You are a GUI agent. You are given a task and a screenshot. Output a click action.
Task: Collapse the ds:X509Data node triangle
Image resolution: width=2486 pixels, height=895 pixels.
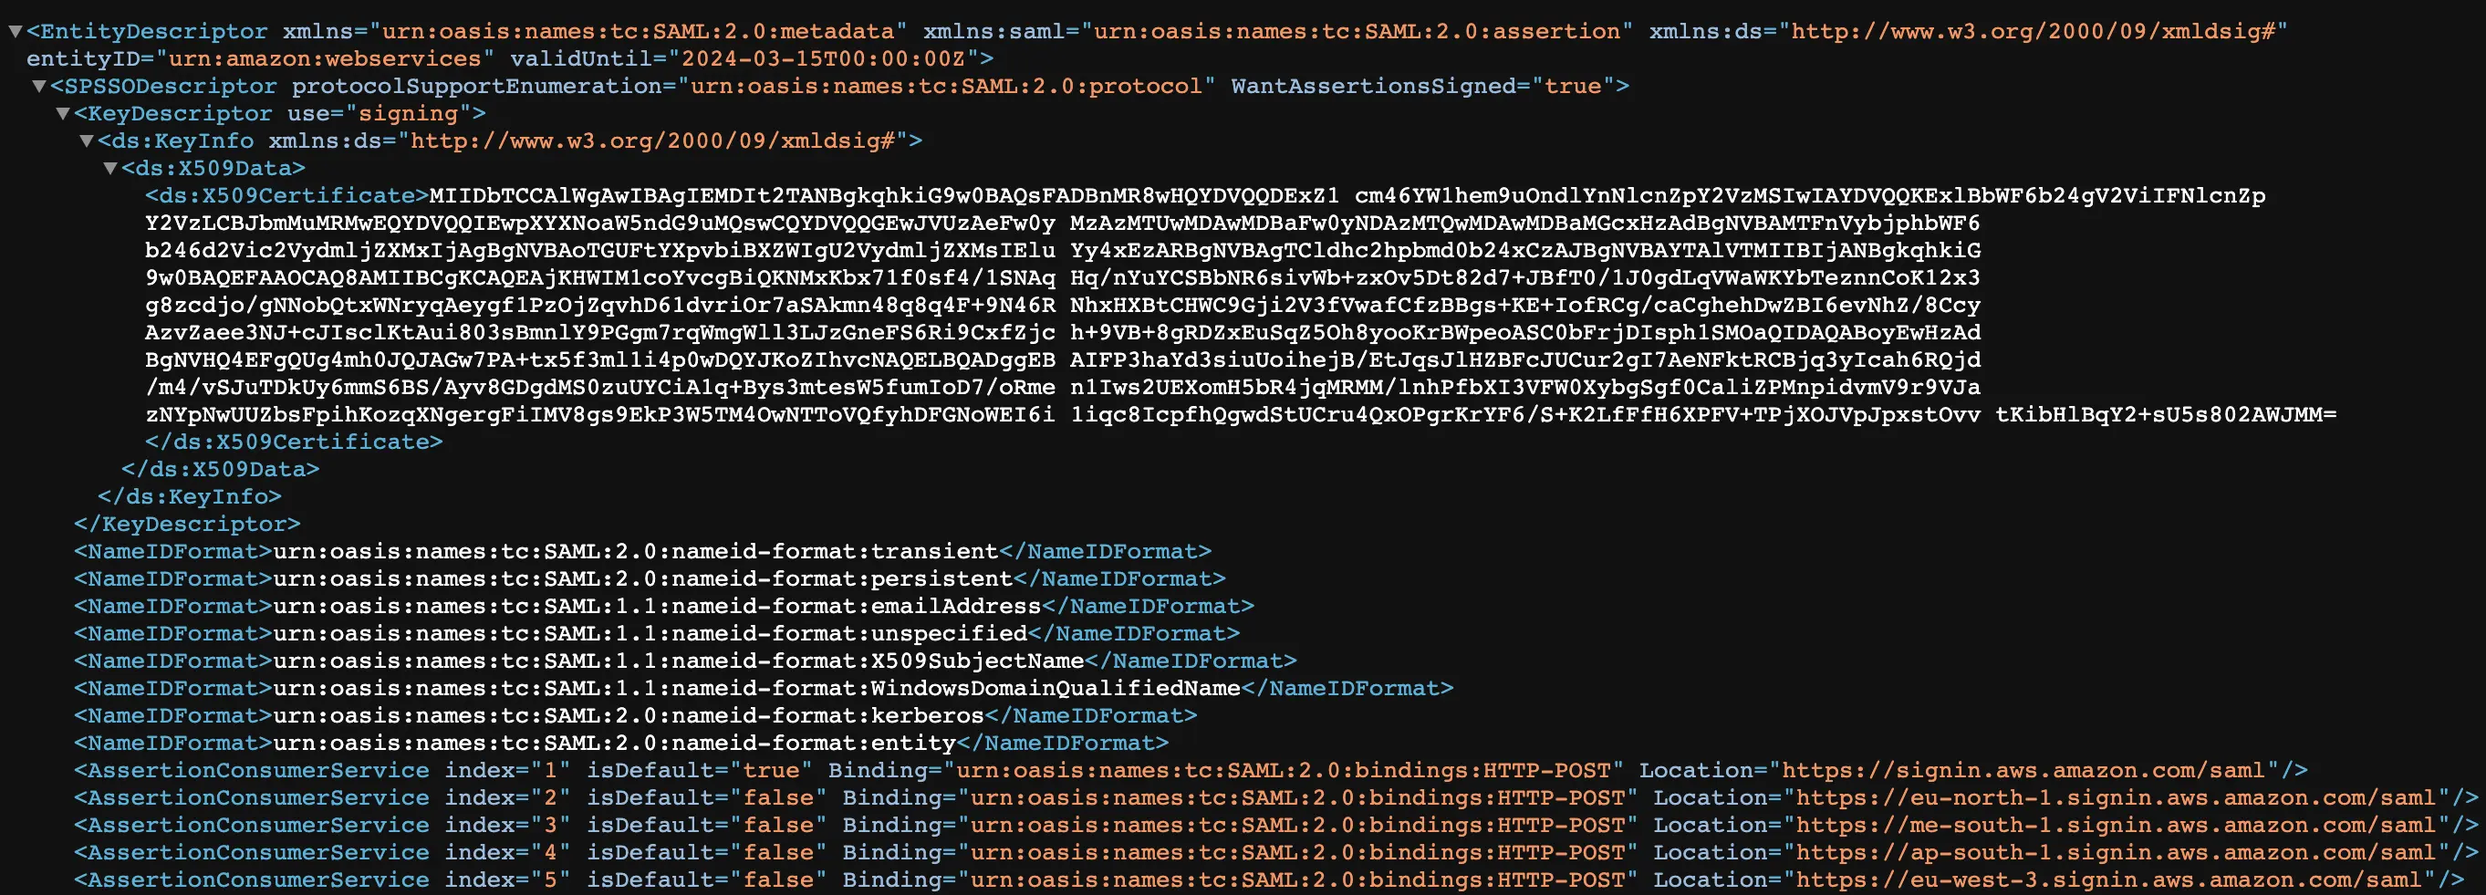[x=110, y=169]
